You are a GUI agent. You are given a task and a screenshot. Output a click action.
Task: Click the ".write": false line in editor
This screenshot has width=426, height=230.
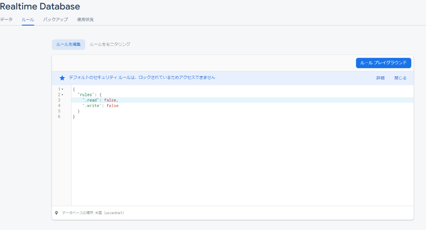100,106
